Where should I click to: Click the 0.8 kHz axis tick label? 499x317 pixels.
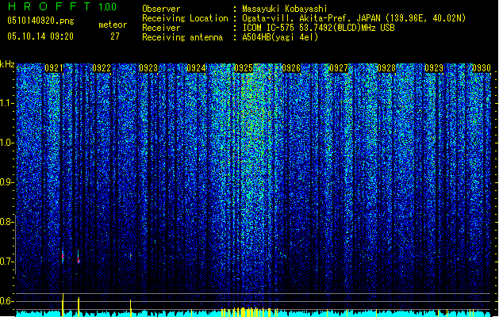pyautogui.click(x=7, y=222)
